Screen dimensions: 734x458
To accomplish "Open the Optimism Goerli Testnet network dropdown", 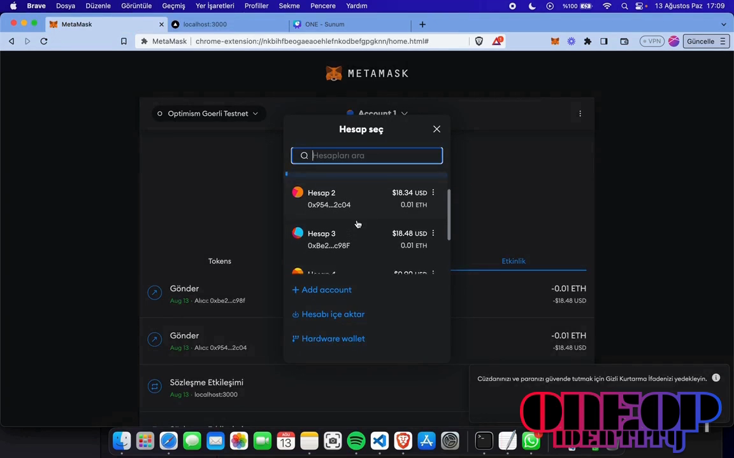I will coord(208,114).
